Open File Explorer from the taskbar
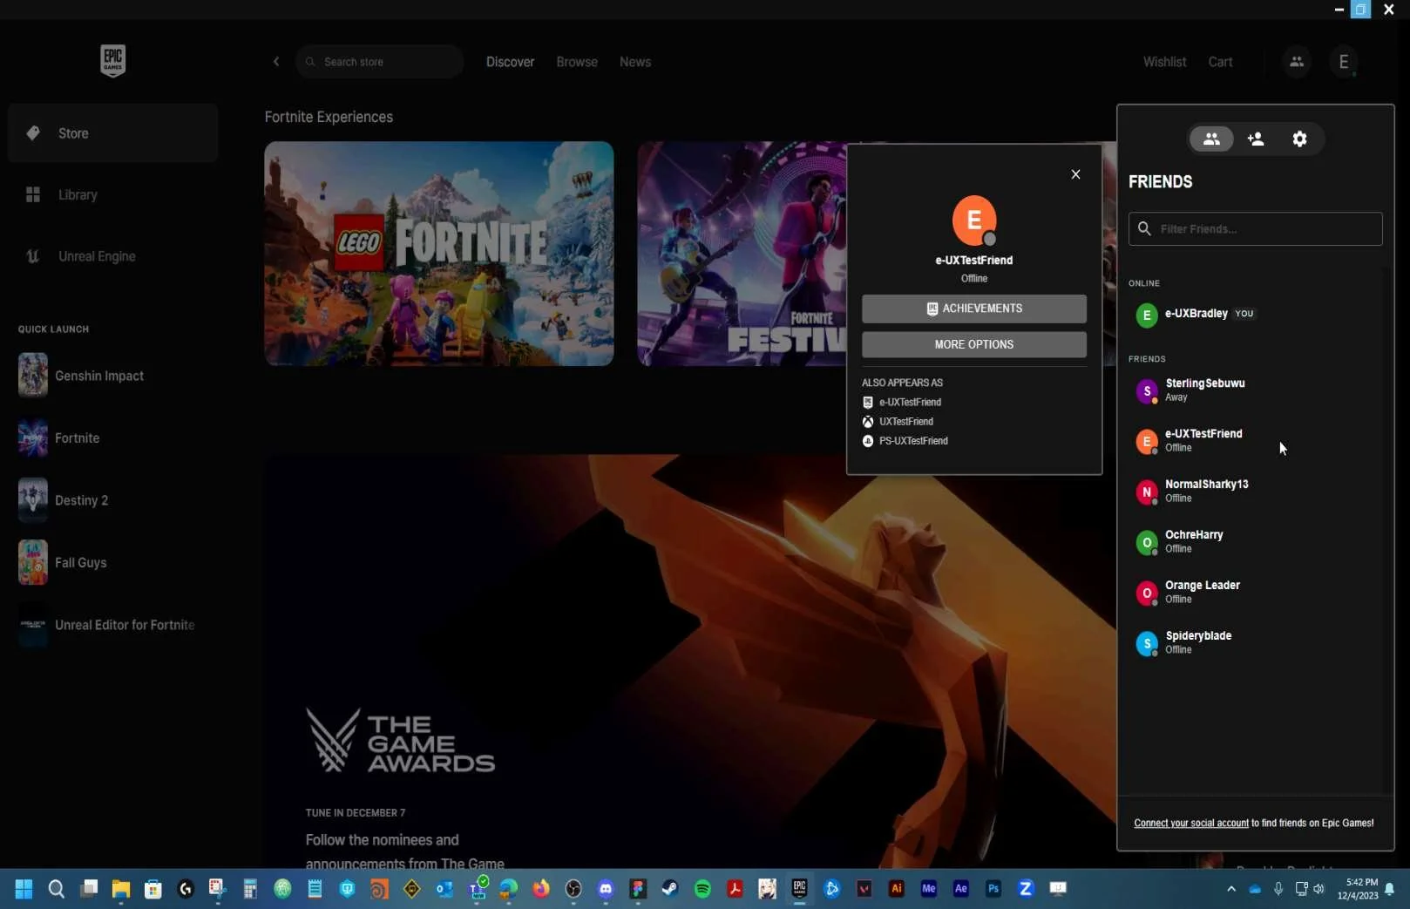 pos(120,889)
